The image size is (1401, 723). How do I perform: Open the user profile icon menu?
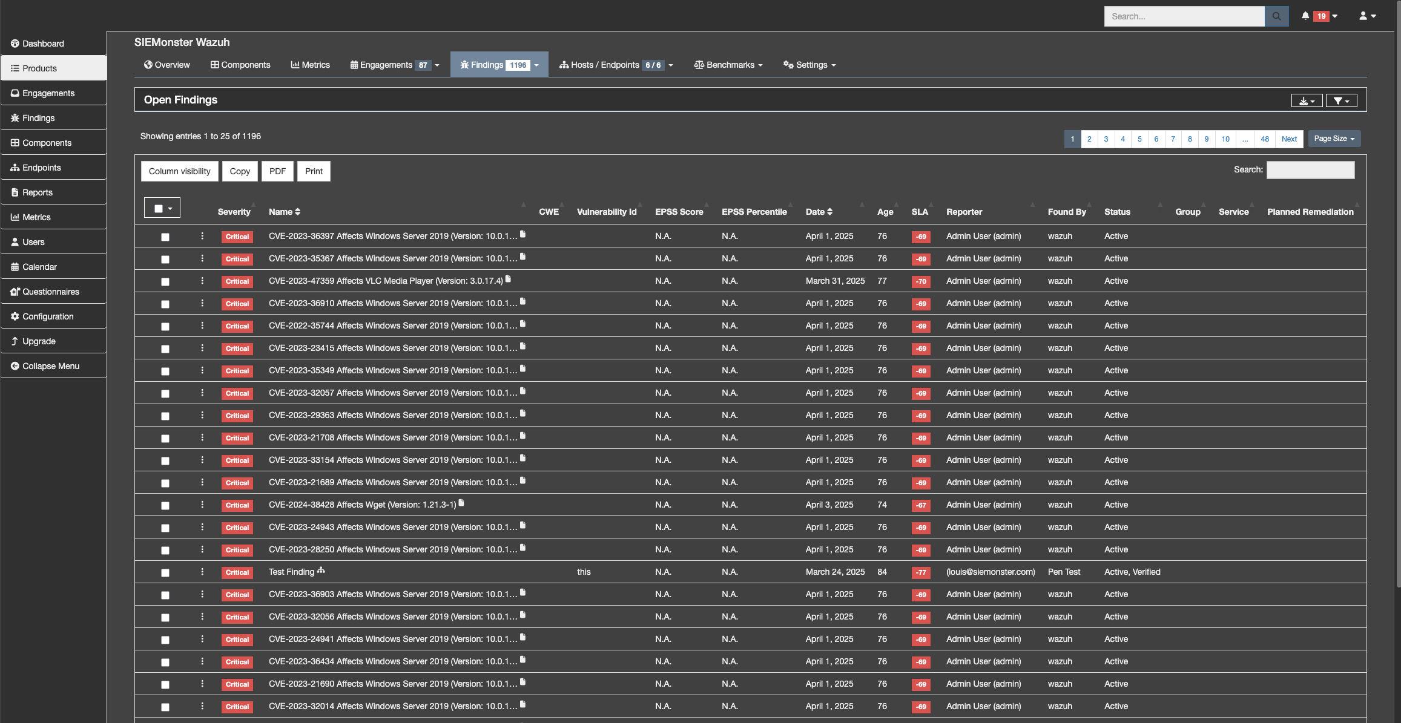(1367, 16)
